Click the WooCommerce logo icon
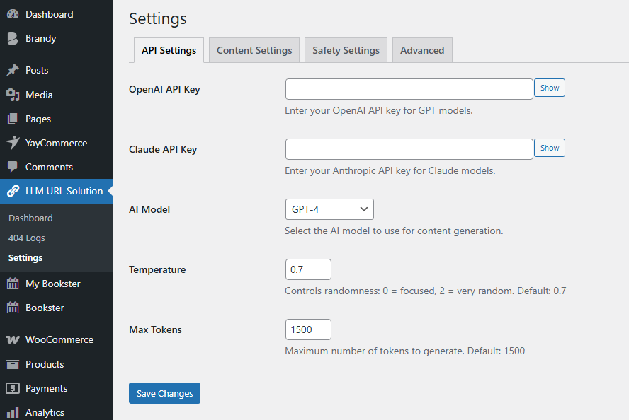The image size is (629, 420). [x=13, y=339]
